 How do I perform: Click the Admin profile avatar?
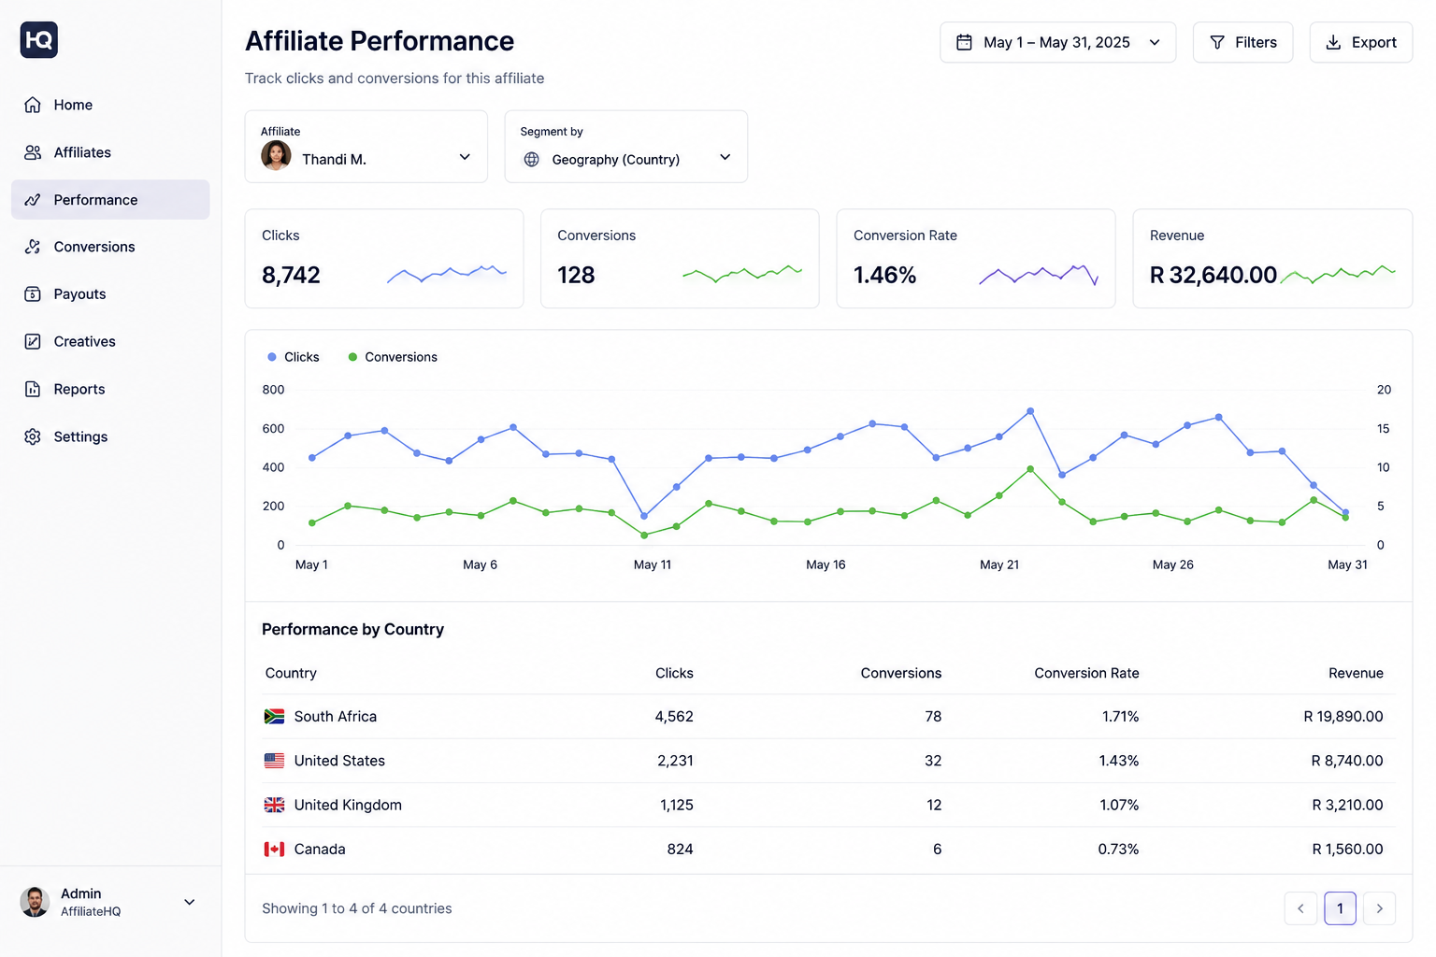(x=35, y=902)
